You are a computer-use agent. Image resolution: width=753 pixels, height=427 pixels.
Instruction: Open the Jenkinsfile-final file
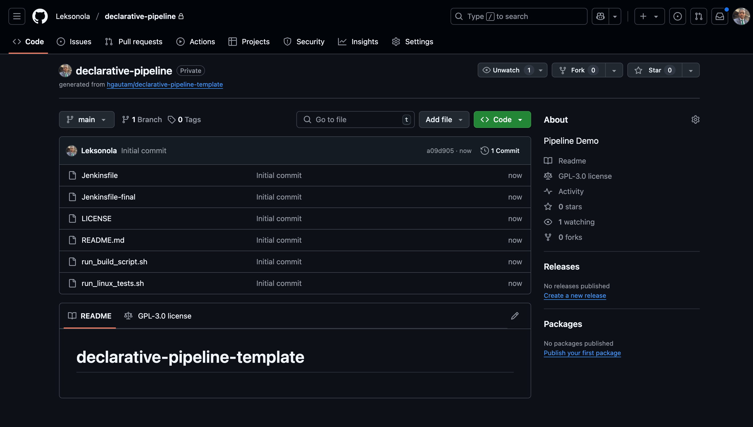tap(108, 197)
